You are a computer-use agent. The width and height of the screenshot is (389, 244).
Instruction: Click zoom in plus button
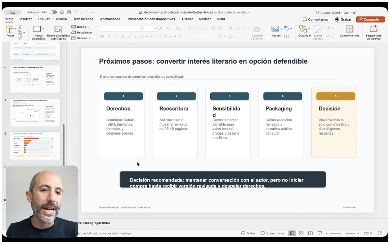[358, 233]
